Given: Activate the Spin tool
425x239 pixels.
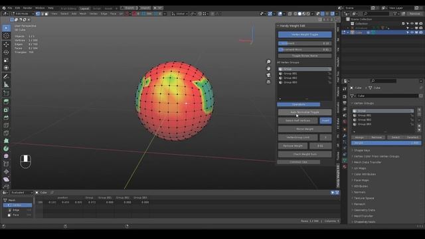Looking at the screenshot, I should point(6,149).
